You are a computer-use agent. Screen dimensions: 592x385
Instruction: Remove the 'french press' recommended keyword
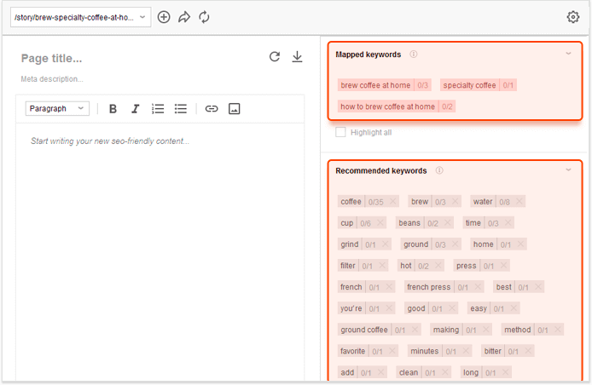tap(478, 287)
